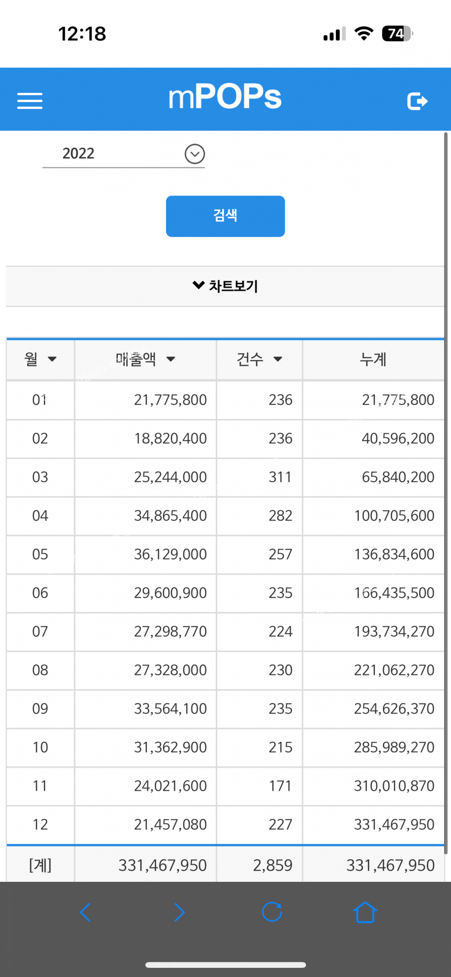Open year dropdown circle arrow
This screenshot has width=451, height=977.
(195, 154)
